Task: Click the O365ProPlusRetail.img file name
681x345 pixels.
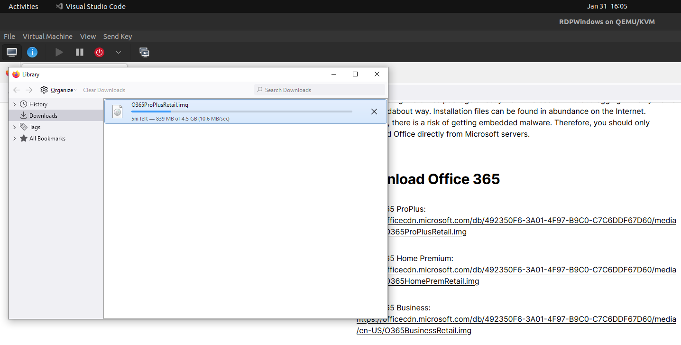Action: click(160, 105)
